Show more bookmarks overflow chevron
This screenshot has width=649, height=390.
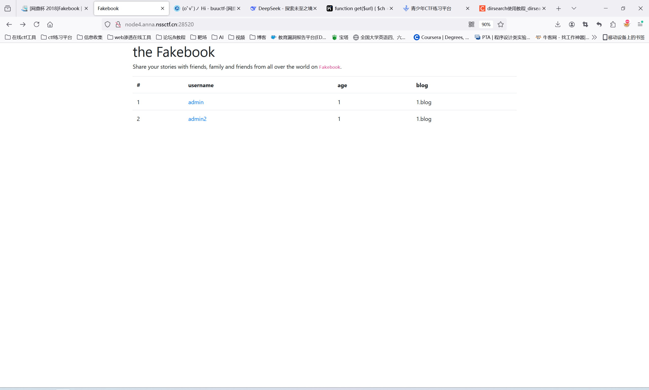[x=594, y=37]
